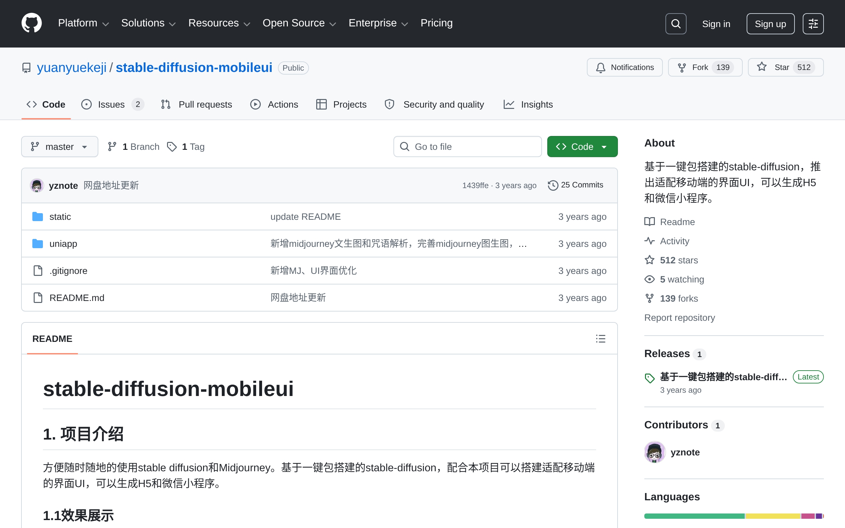This screenshot has width=845, height=528.
Task: Open the Contributors heading link
Action: coord(684,425)
